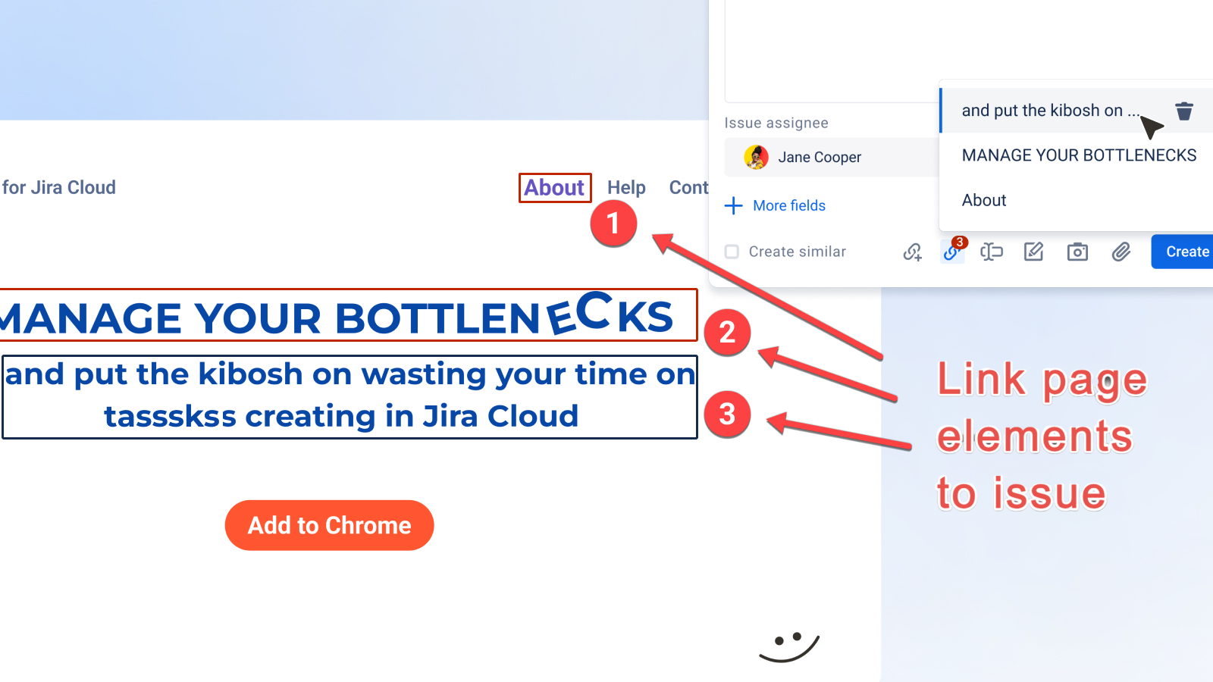Click the Add to Chrome button
The height and width of the screenshot is (682, 1213).
[x=329, y=525]
